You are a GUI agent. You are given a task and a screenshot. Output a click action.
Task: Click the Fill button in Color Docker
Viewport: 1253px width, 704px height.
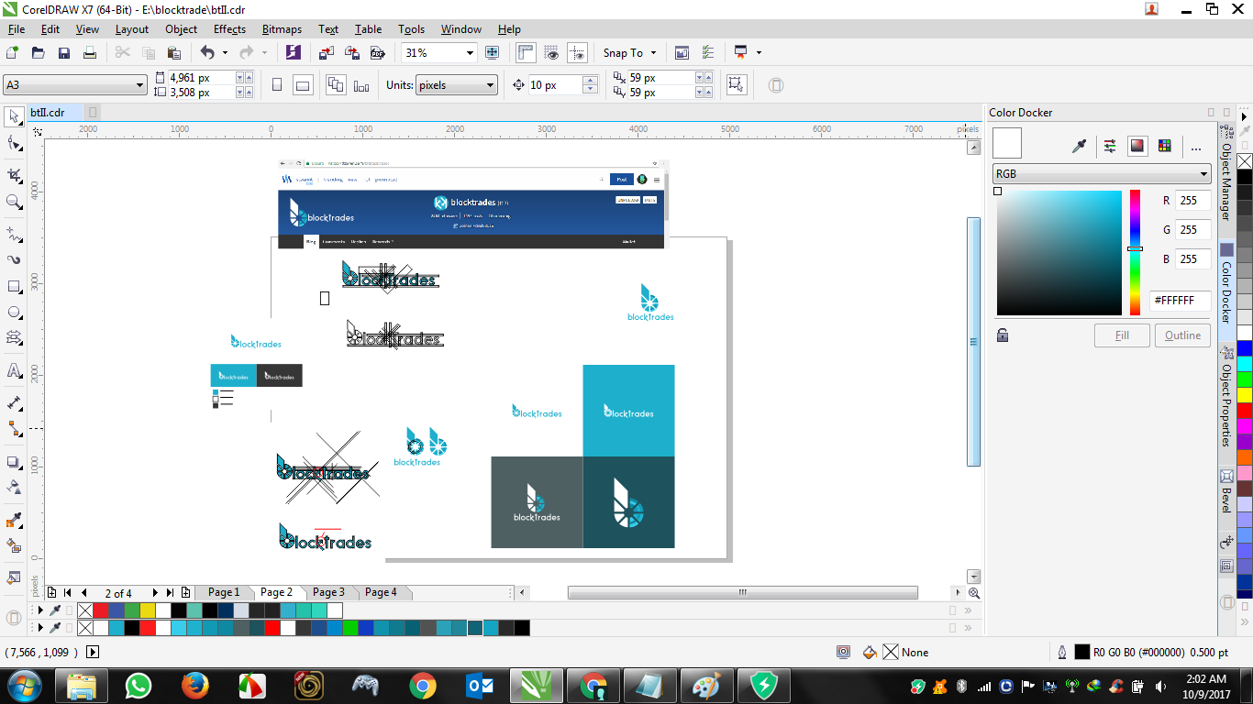click(1122, 335)
